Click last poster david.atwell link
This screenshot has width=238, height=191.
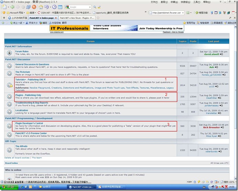tap(212, 54)
